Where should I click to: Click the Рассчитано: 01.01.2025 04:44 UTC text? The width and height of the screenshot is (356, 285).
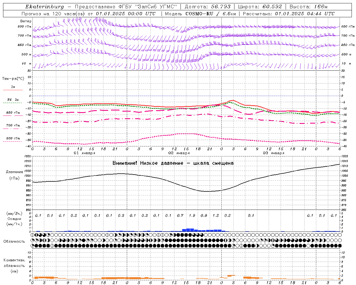289,14
